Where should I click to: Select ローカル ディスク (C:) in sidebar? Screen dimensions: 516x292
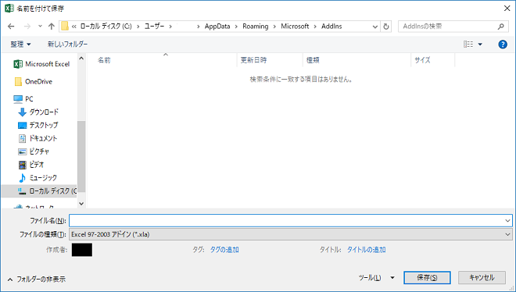point(39,191)
